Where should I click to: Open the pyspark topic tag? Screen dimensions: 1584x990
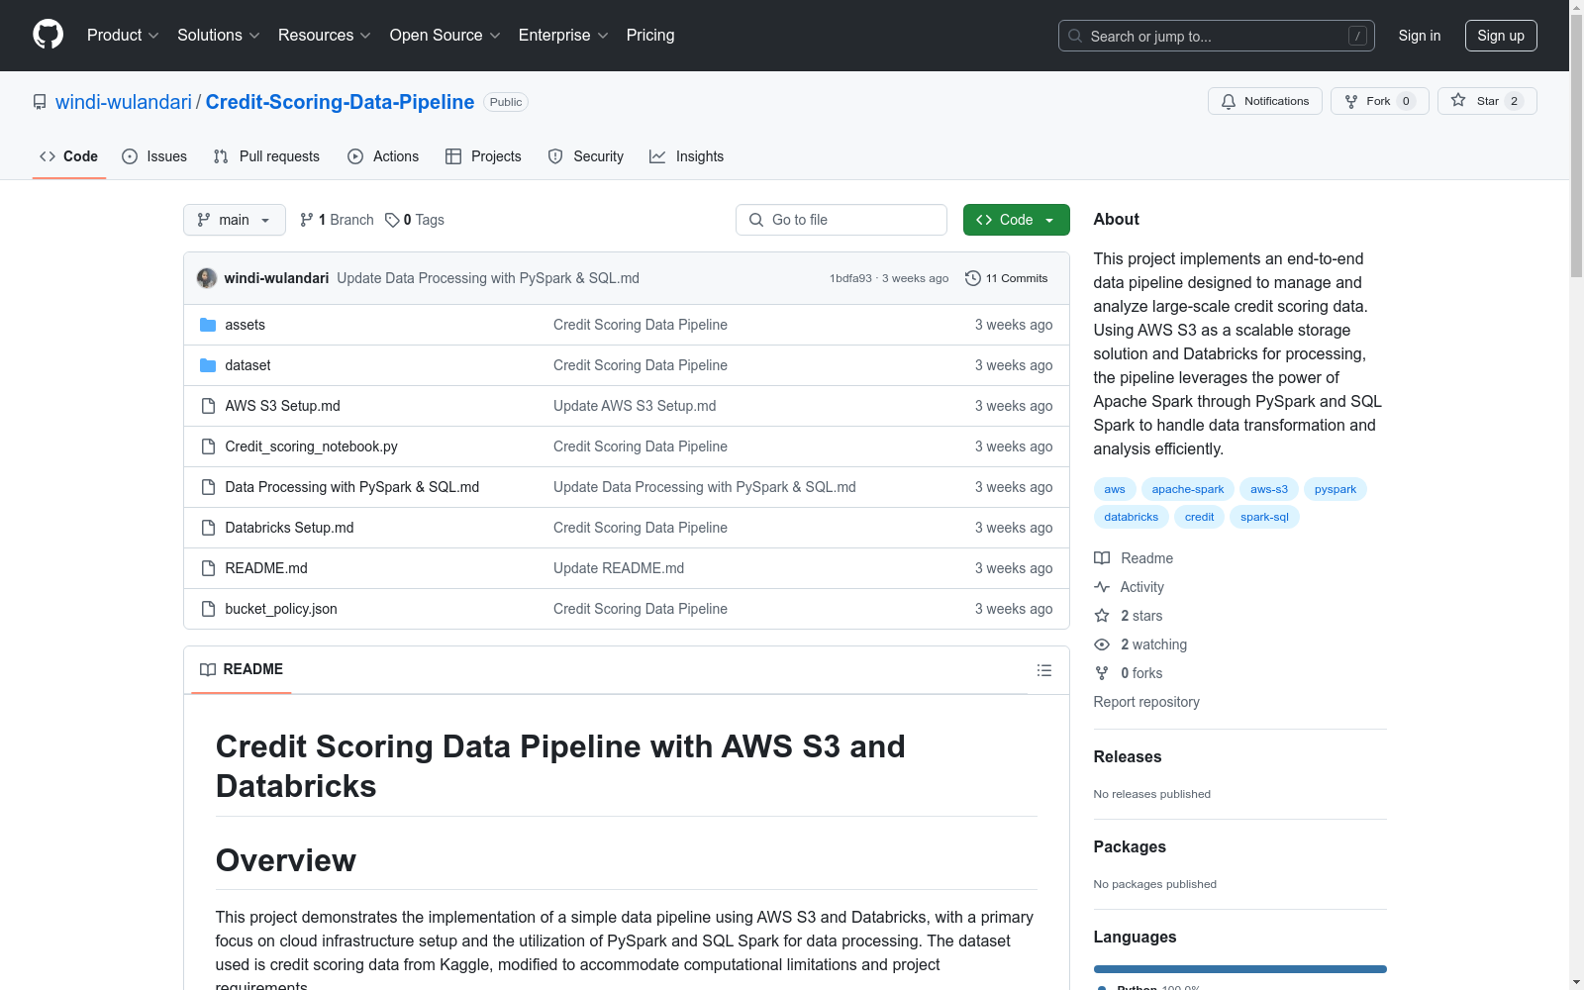tap(1335, 488)
